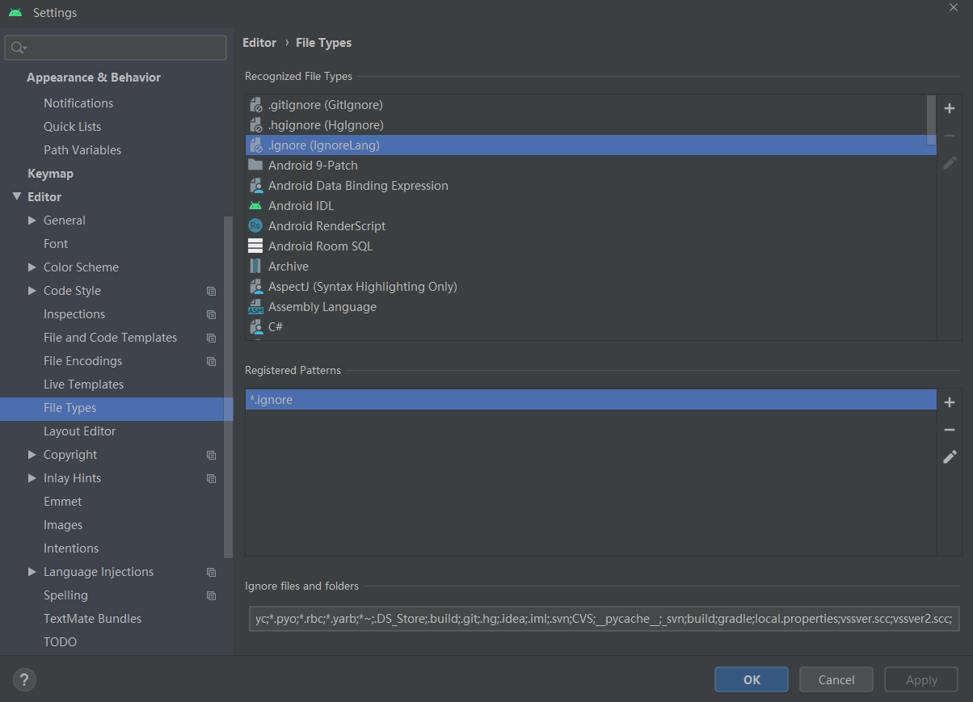Click the .gitignore file type icon
This screenshot has height=702, width=973.
click(255, 105)
